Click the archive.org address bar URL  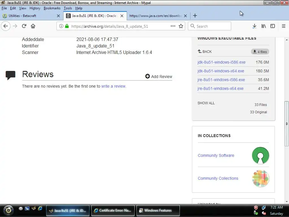coord(110,26)
